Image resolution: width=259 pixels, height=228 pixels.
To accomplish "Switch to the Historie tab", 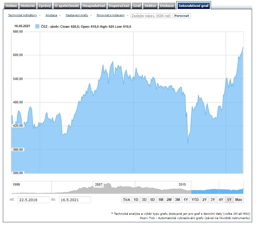I will pos(28,6).
